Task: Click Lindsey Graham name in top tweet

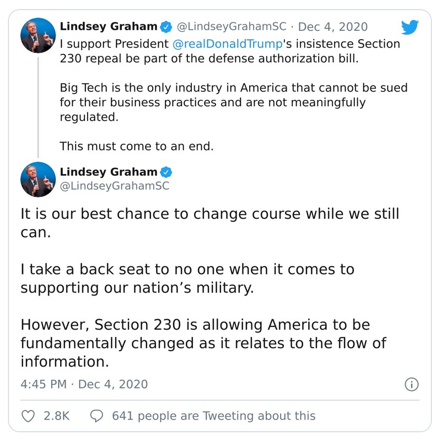Action: pyautogui.click(x=108, y=27)
